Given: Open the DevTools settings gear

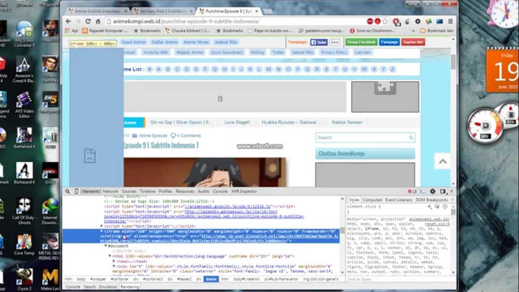Looking at the screenshot, I should (x=433, y=191).
